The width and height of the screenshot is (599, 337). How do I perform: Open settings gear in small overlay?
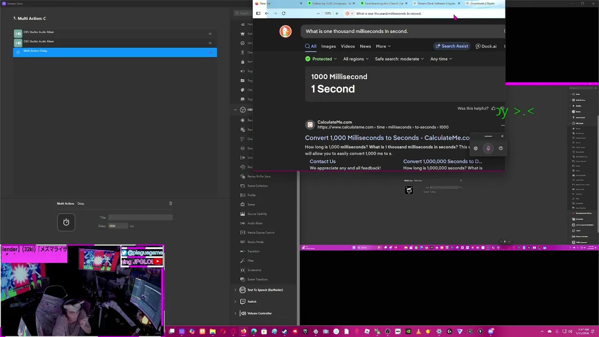pos(475,148)
